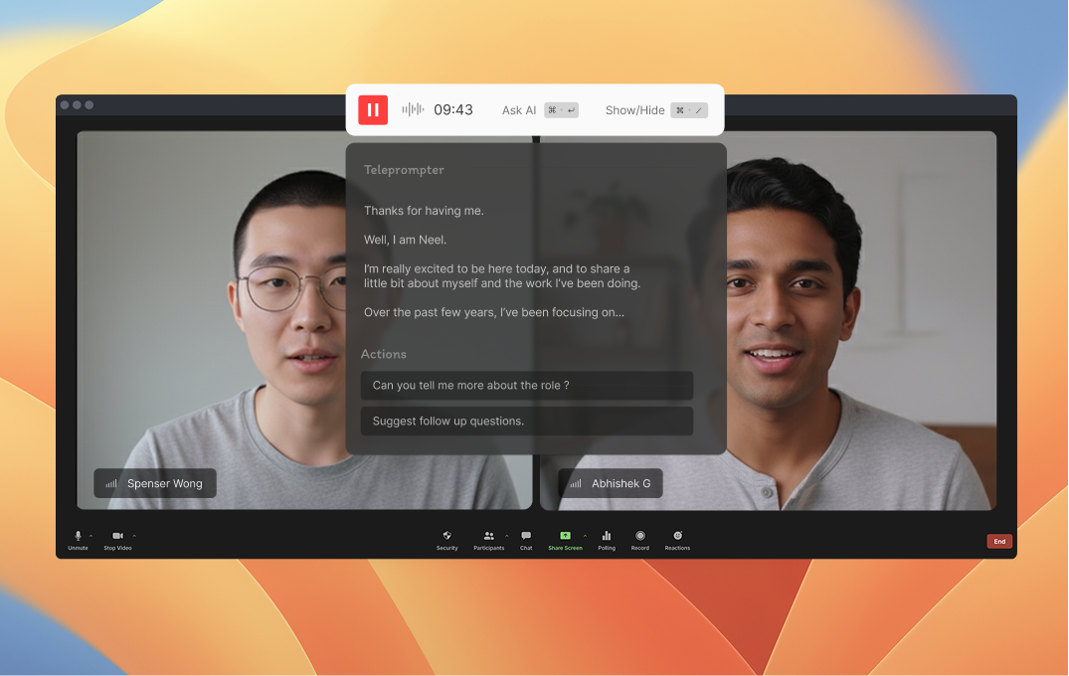This screenshot has height=676, width=1069.
Task: Open Ask AI in the overlay bar
Action: click(519, 110)
